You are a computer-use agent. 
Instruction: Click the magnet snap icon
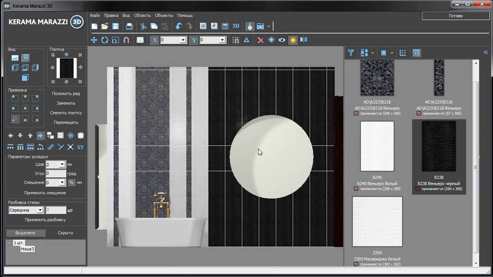click(x=126, y=40)
